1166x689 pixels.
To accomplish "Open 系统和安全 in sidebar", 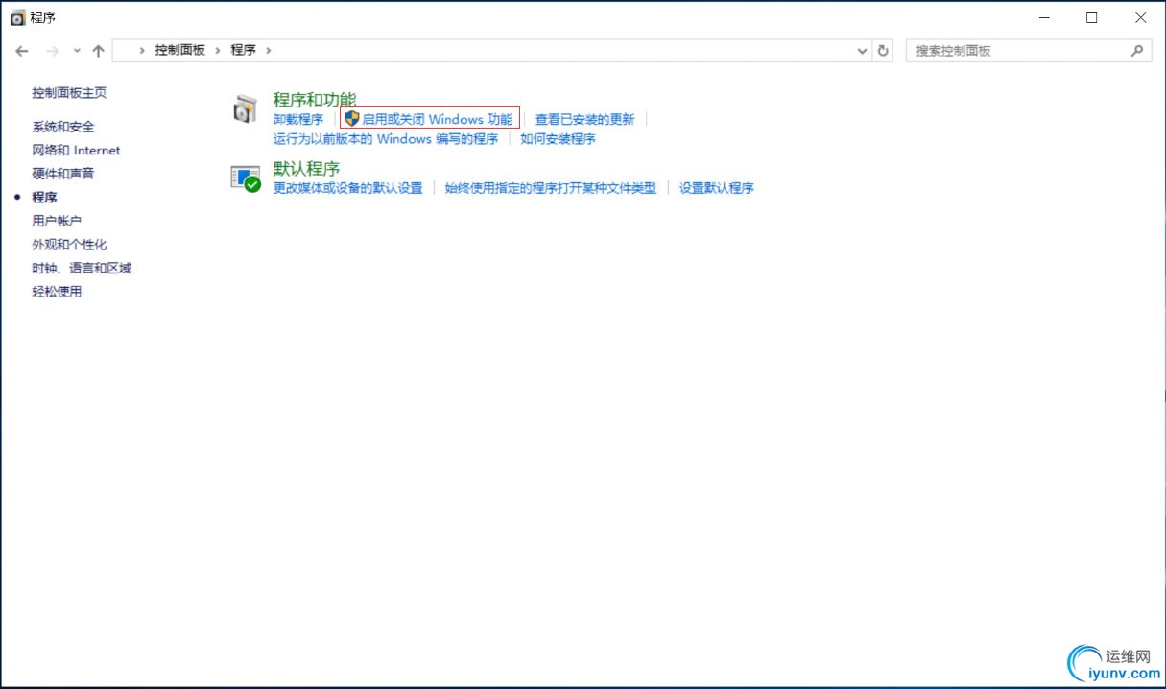I will (x=63, y=127).
